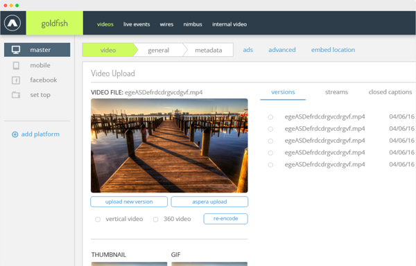Click the circular logo icon in header

pyautogui.click(x=12, y=23)
